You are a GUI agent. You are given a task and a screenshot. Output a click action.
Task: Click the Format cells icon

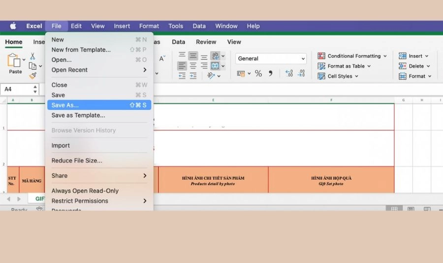402,76
